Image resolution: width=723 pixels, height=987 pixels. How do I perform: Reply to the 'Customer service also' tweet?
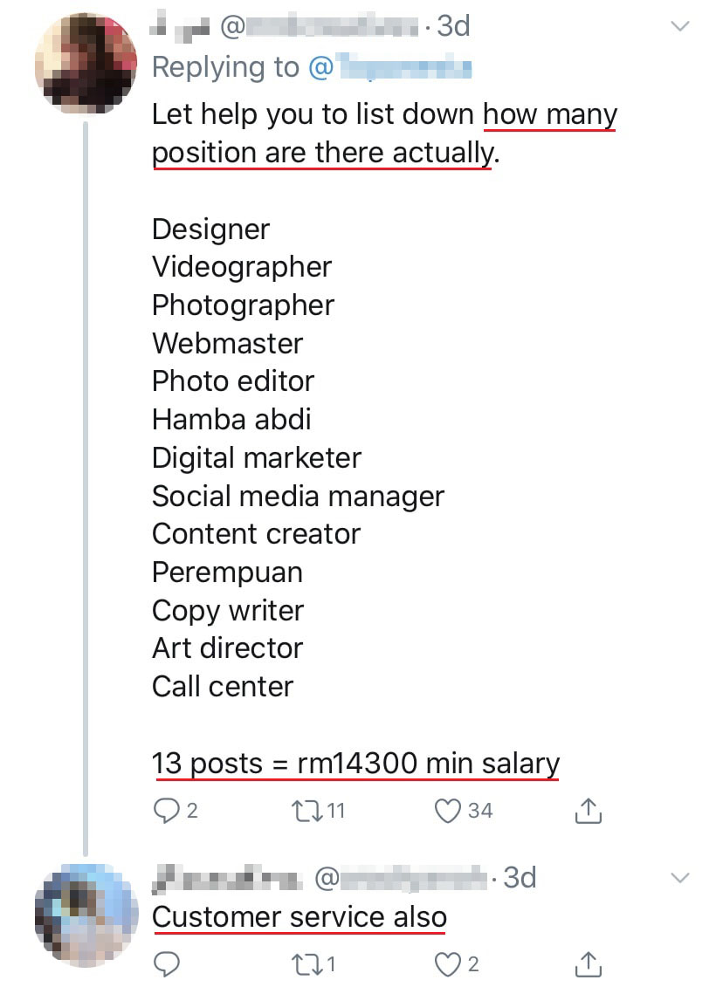166,963
